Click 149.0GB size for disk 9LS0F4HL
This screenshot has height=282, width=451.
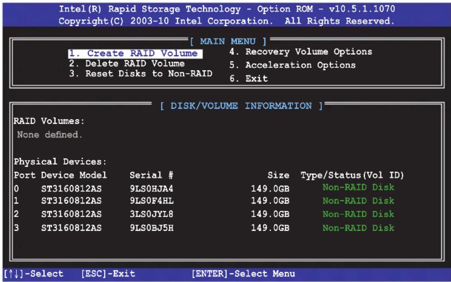[x=270, y=201]
